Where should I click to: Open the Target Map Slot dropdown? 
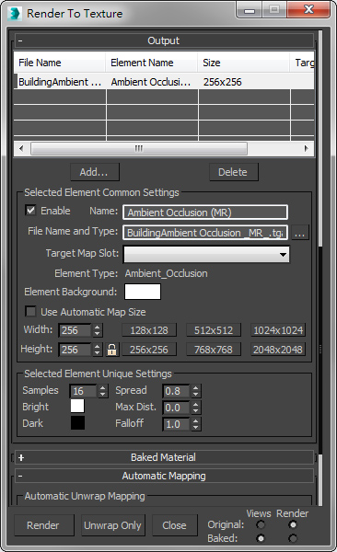206,254
